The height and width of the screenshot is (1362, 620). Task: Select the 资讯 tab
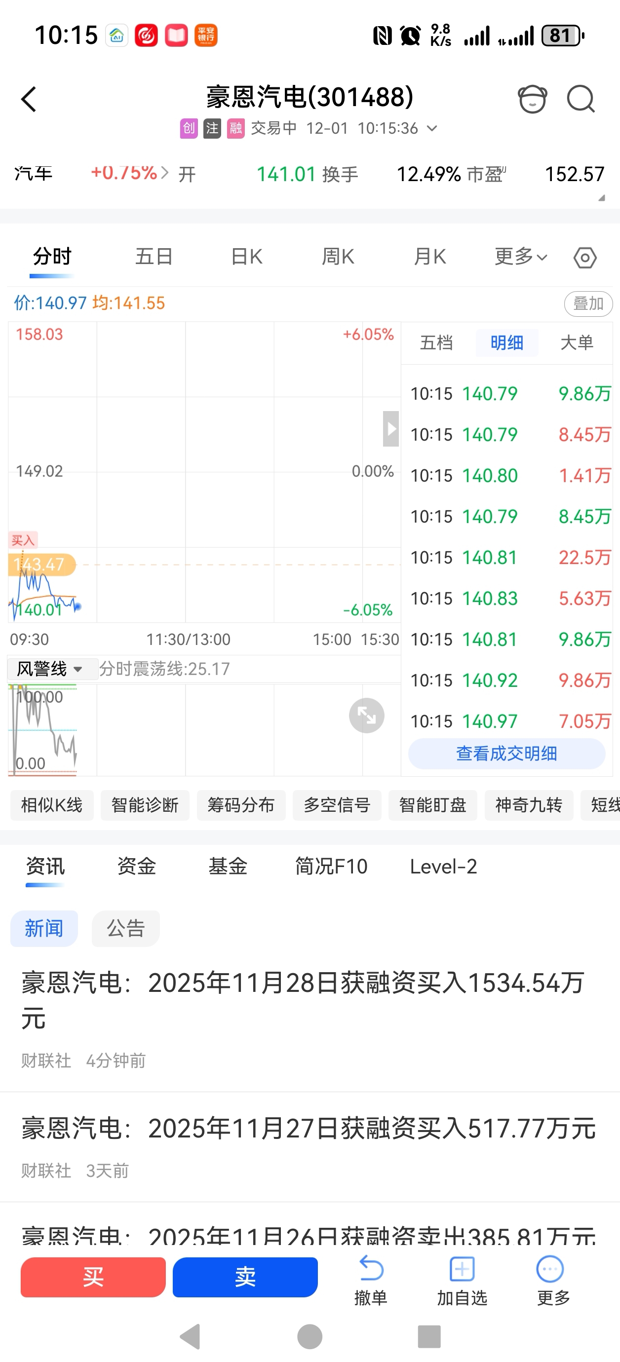(x=45, y=867)
